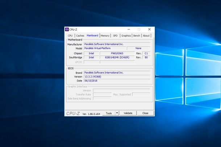Switch to the SPD tab

coord(115,36)
